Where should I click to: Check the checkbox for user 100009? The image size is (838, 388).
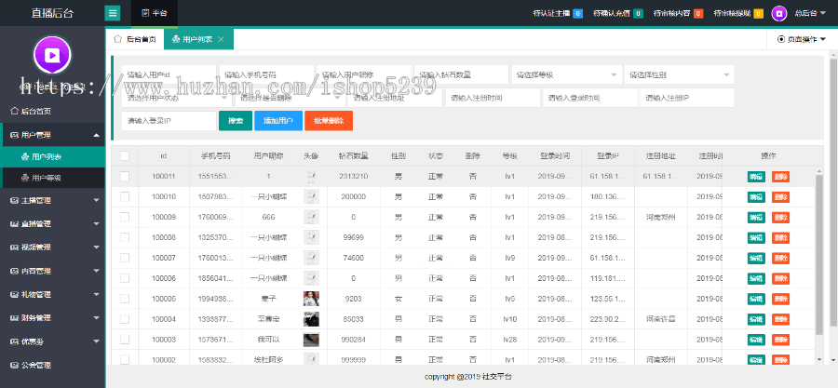tap(125, 217)
